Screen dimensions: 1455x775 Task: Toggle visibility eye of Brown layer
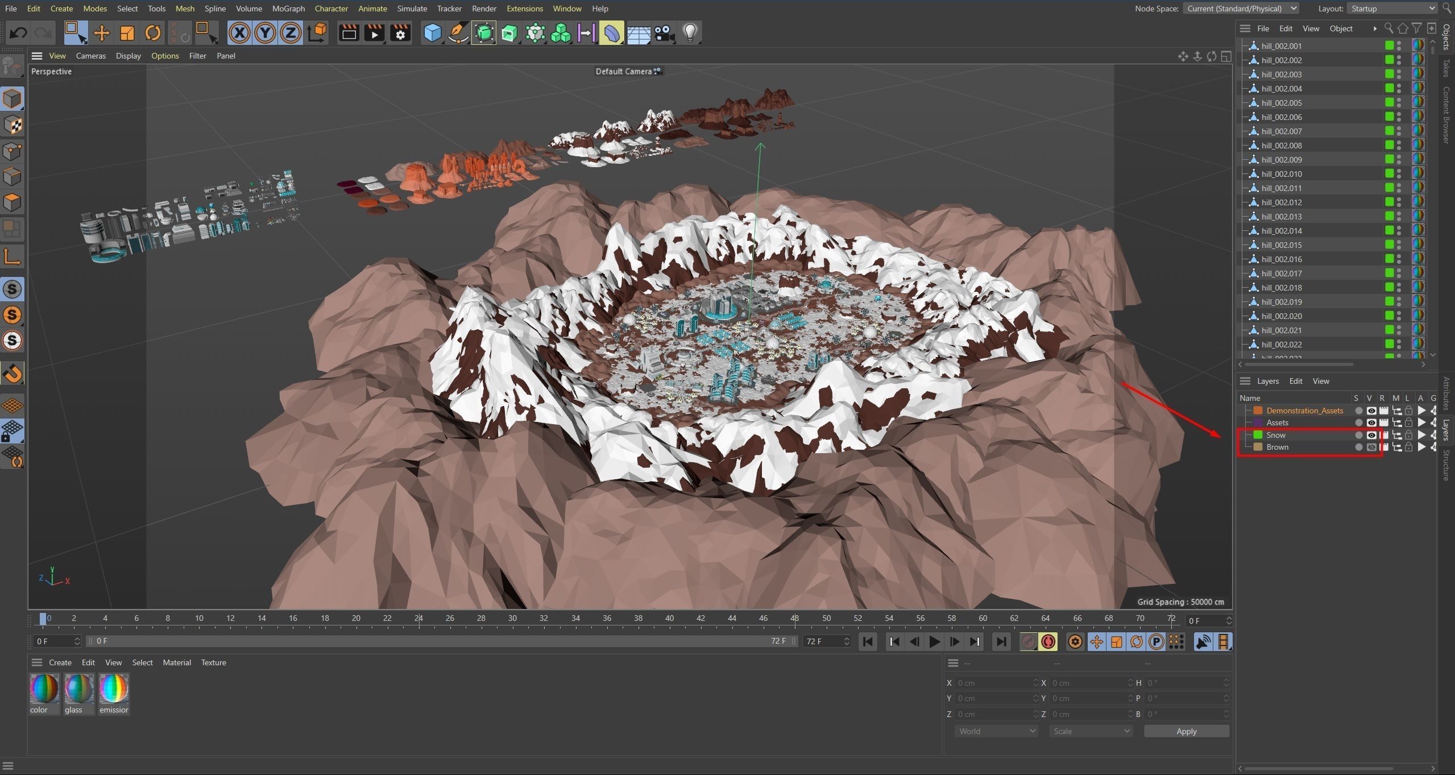coord(1371,447)
